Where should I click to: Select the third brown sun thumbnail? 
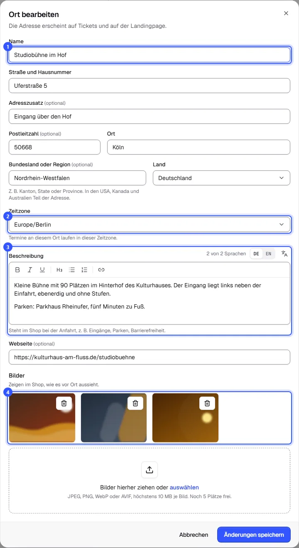pos(185,418)
